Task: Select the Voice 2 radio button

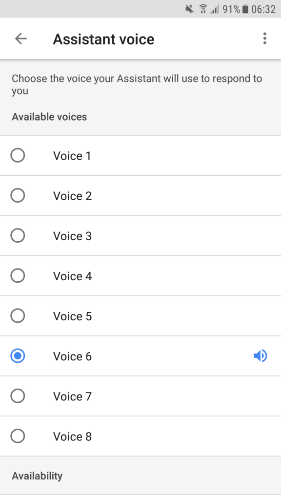Action: tap(18, 195)
